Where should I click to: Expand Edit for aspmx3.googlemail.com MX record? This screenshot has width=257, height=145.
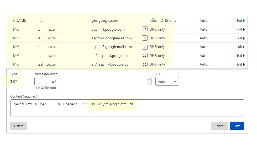(x=240, y=47)
